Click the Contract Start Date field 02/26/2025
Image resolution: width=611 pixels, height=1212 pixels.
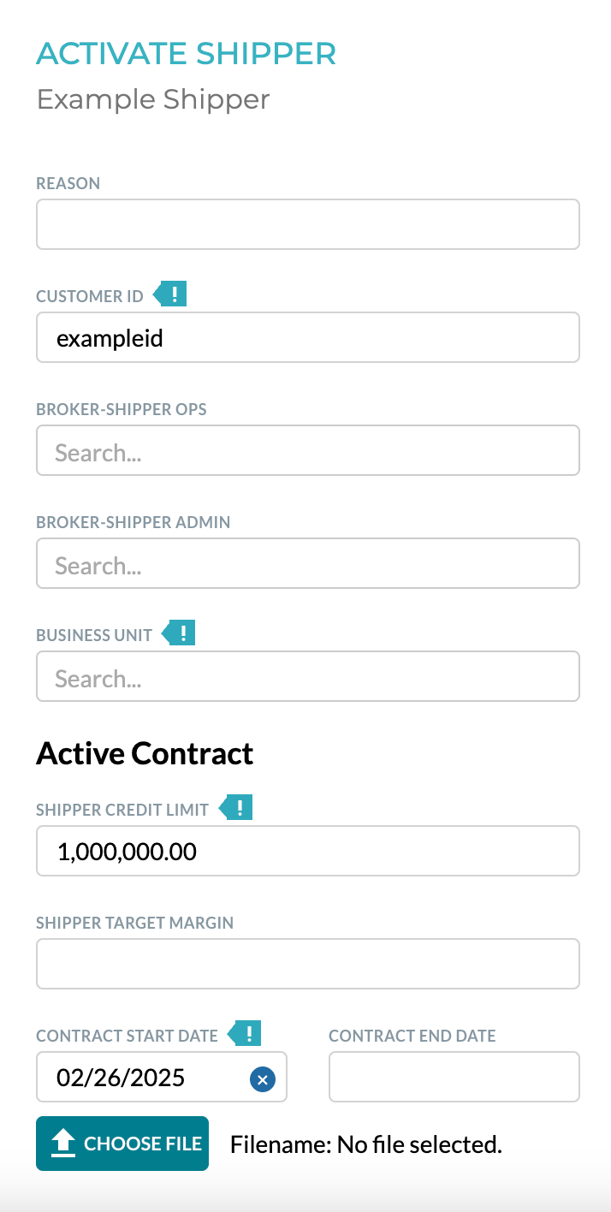[x=162, y=1077]
